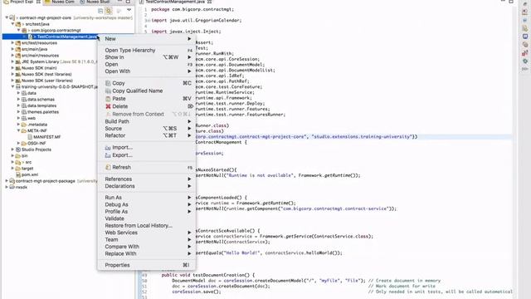Screen dimensions: 531x299
Task: Click Collapse All in Project Explorer toolbar
Action: [x=100, y=11]
